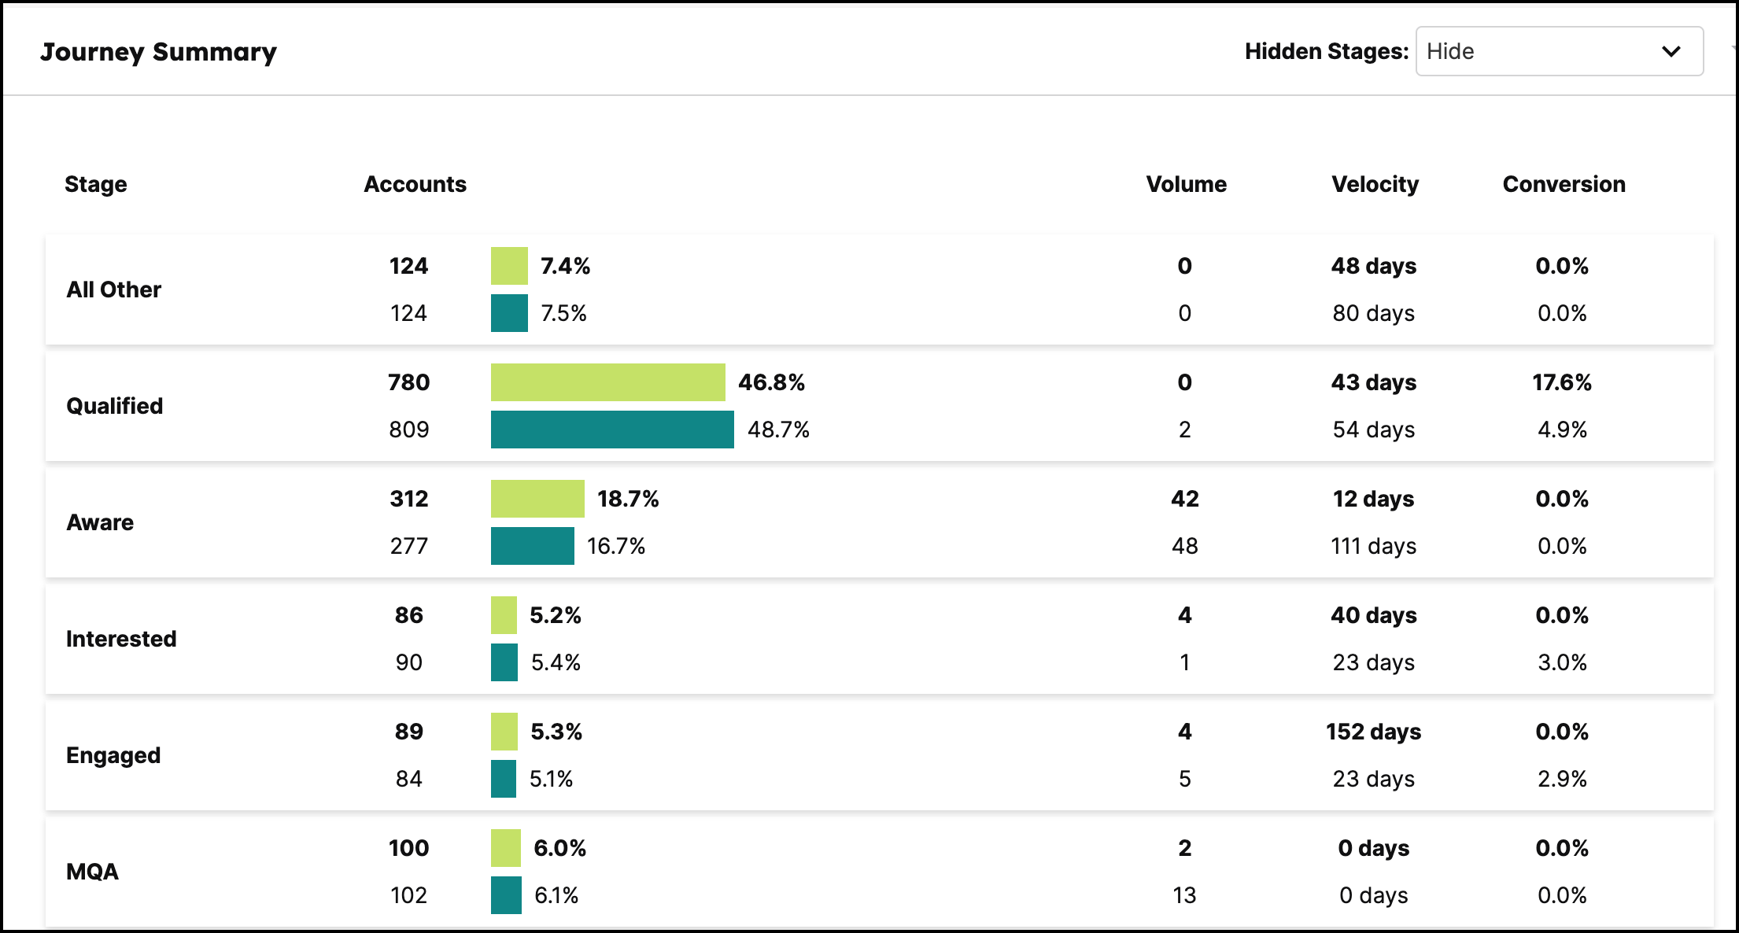This screenshot has width=1739, height=933.
Task: Click the Volume value 42 for Aware
Action: point(1186,499)
